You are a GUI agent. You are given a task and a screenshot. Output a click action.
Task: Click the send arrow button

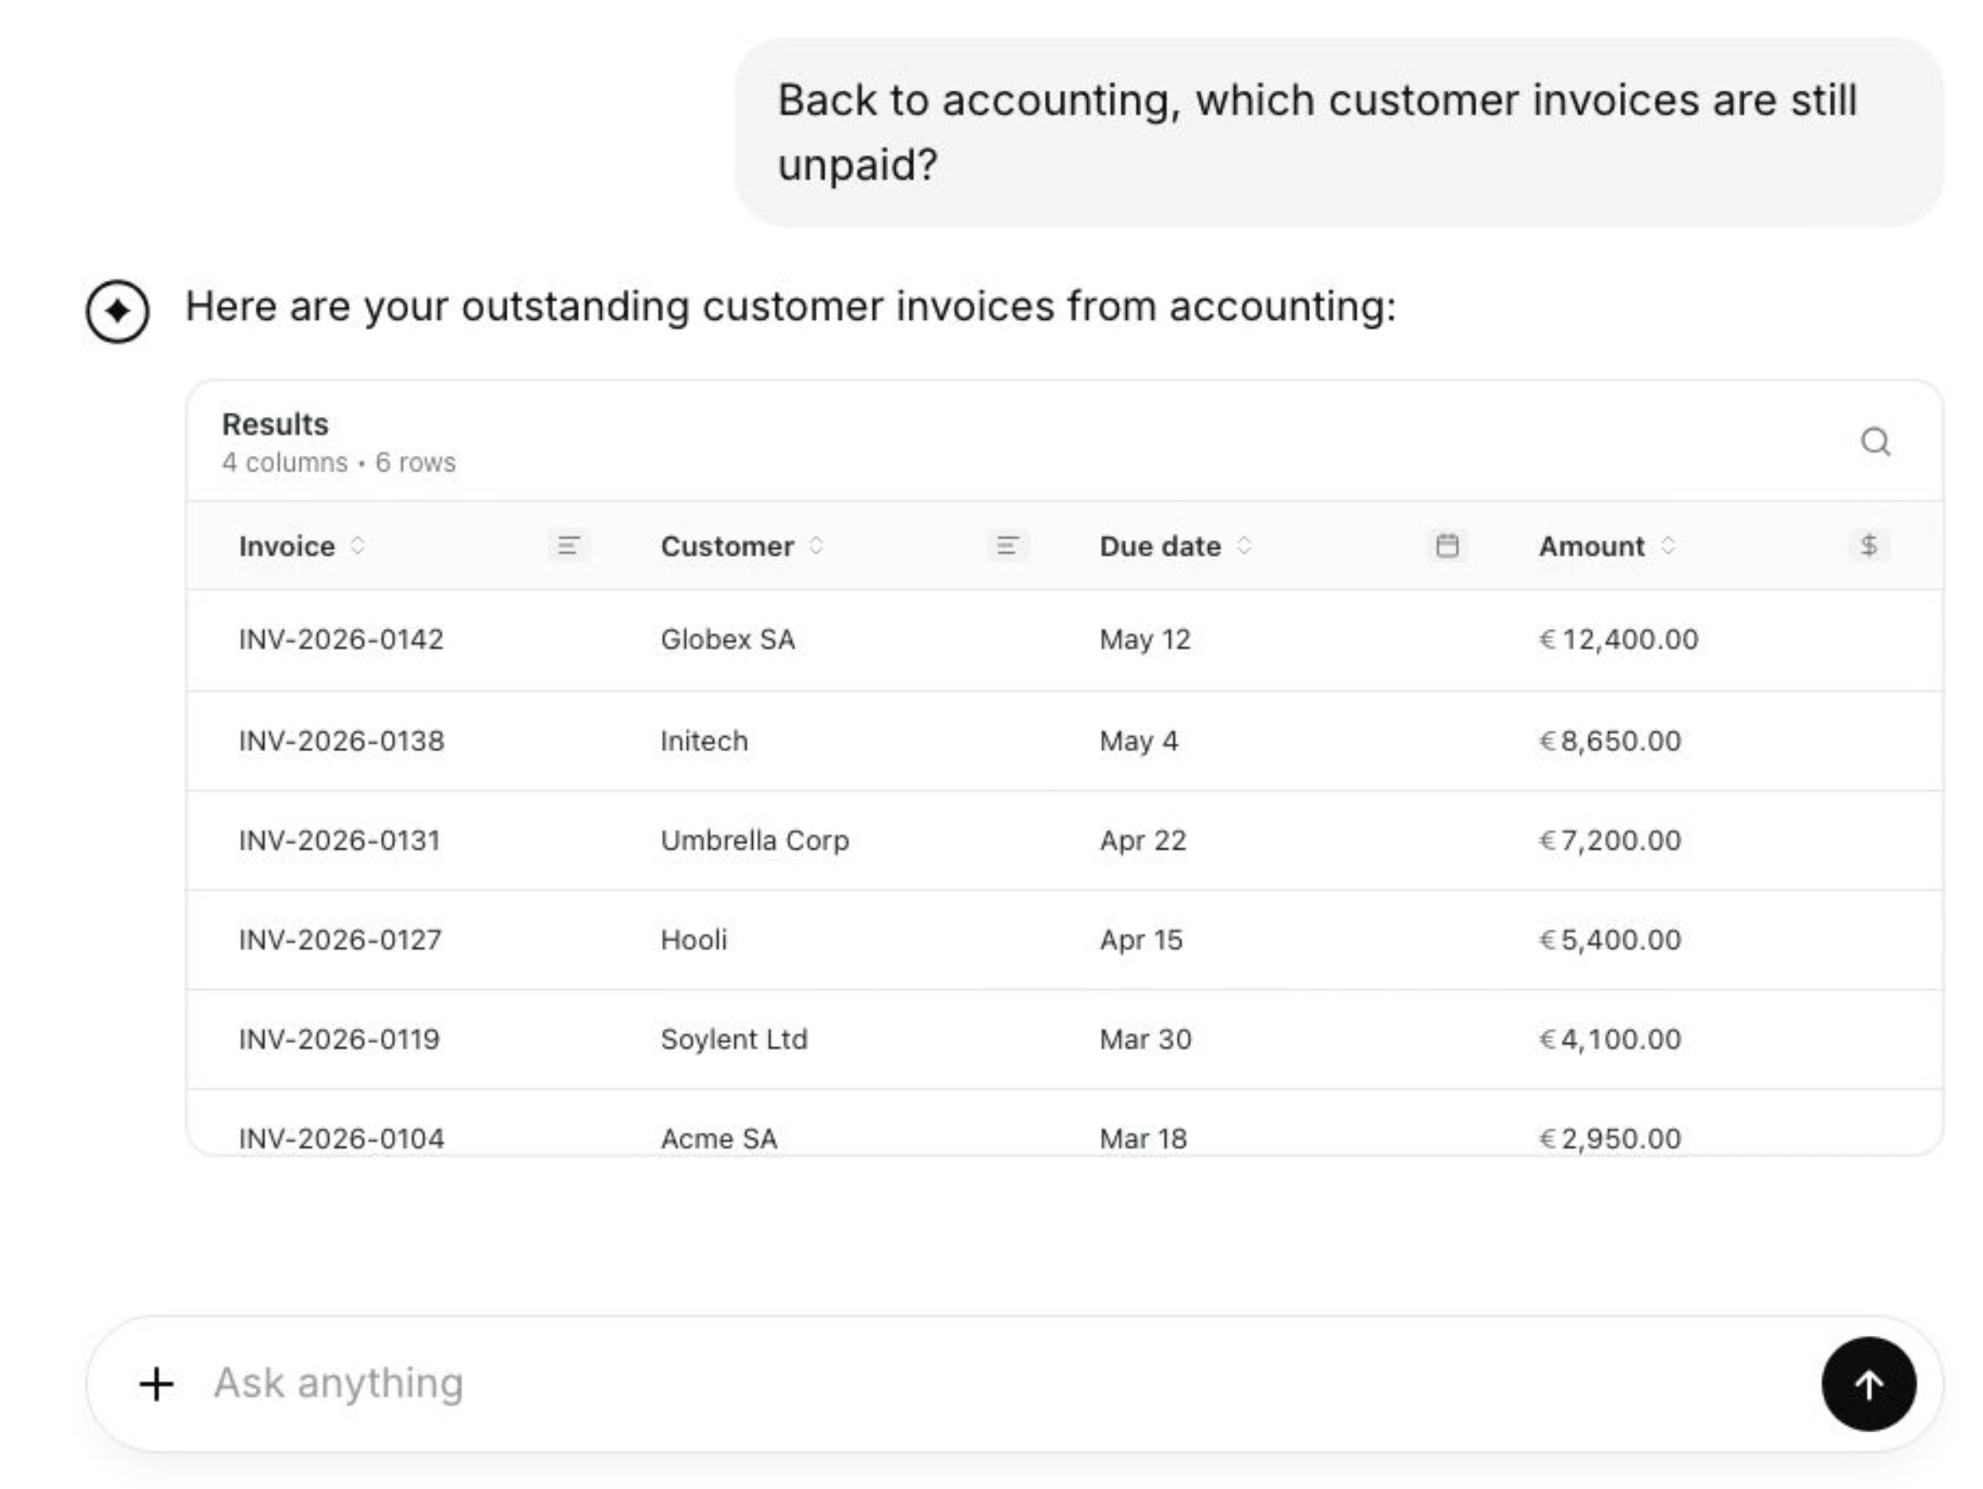[x=1868, y=1383]
